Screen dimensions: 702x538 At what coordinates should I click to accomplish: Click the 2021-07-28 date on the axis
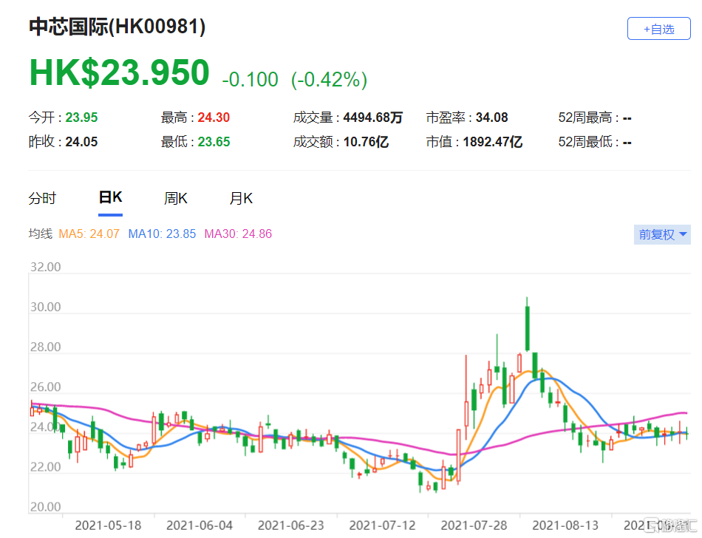[474, 525]
